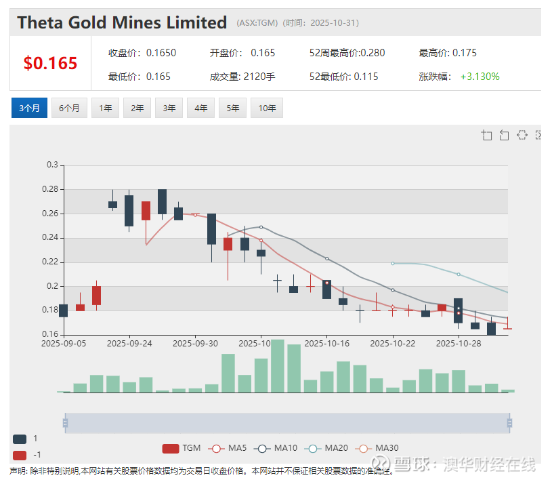The image size is (552, 482).
Task: Grab the left data zoom slider handle
Action: (x=65, y=423)
